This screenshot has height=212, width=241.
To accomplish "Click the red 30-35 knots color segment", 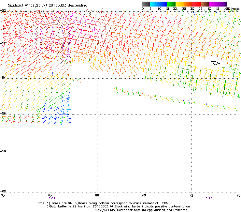I will click(197, 4).
